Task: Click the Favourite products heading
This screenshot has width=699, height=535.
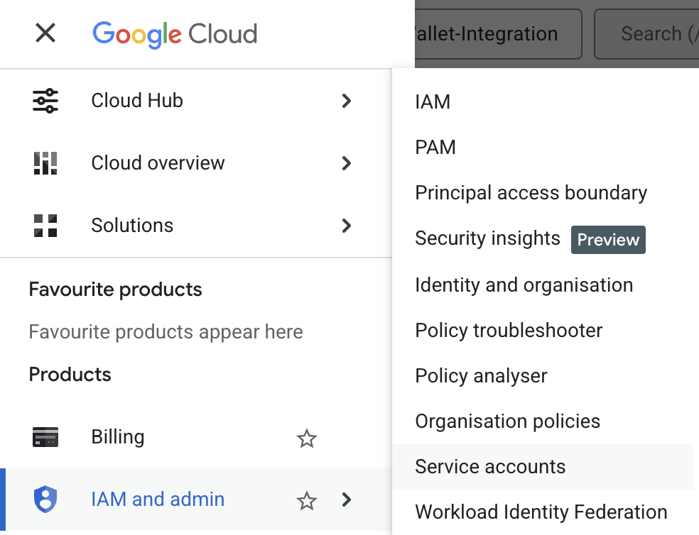Action: point(116,289)
